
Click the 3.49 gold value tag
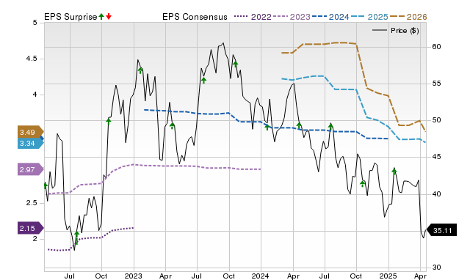(x=30, y=132)
